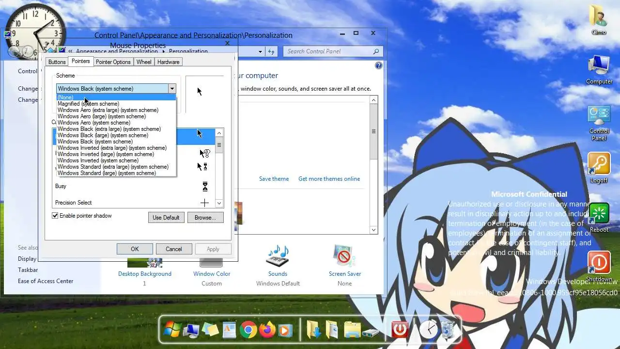Choose Windows Inverted (extra large) scheme
The image size is (620, 349).
(x=116, y=148)
